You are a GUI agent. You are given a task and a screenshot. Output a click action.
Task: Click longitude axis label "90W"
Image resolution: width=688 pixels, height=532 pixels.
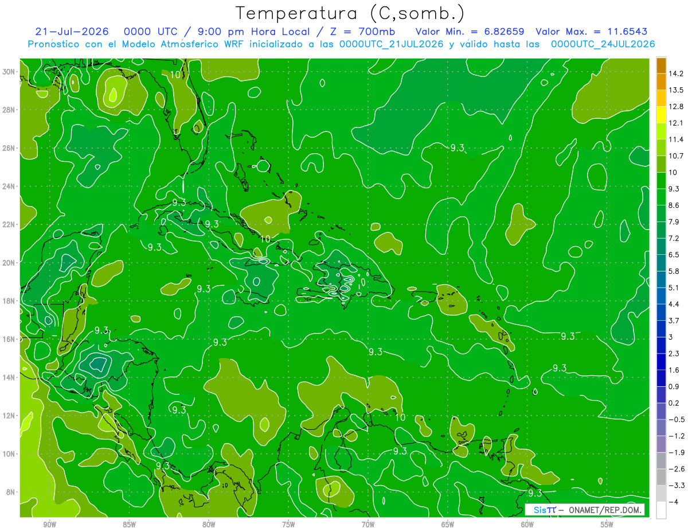49,525
